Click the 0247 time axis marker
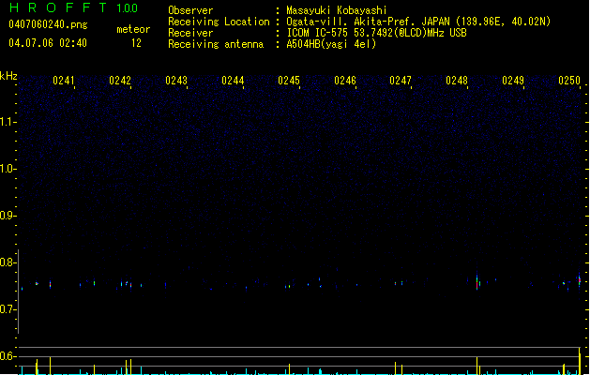Viewport: 590px width, 375px height. [x=401, y=81]
